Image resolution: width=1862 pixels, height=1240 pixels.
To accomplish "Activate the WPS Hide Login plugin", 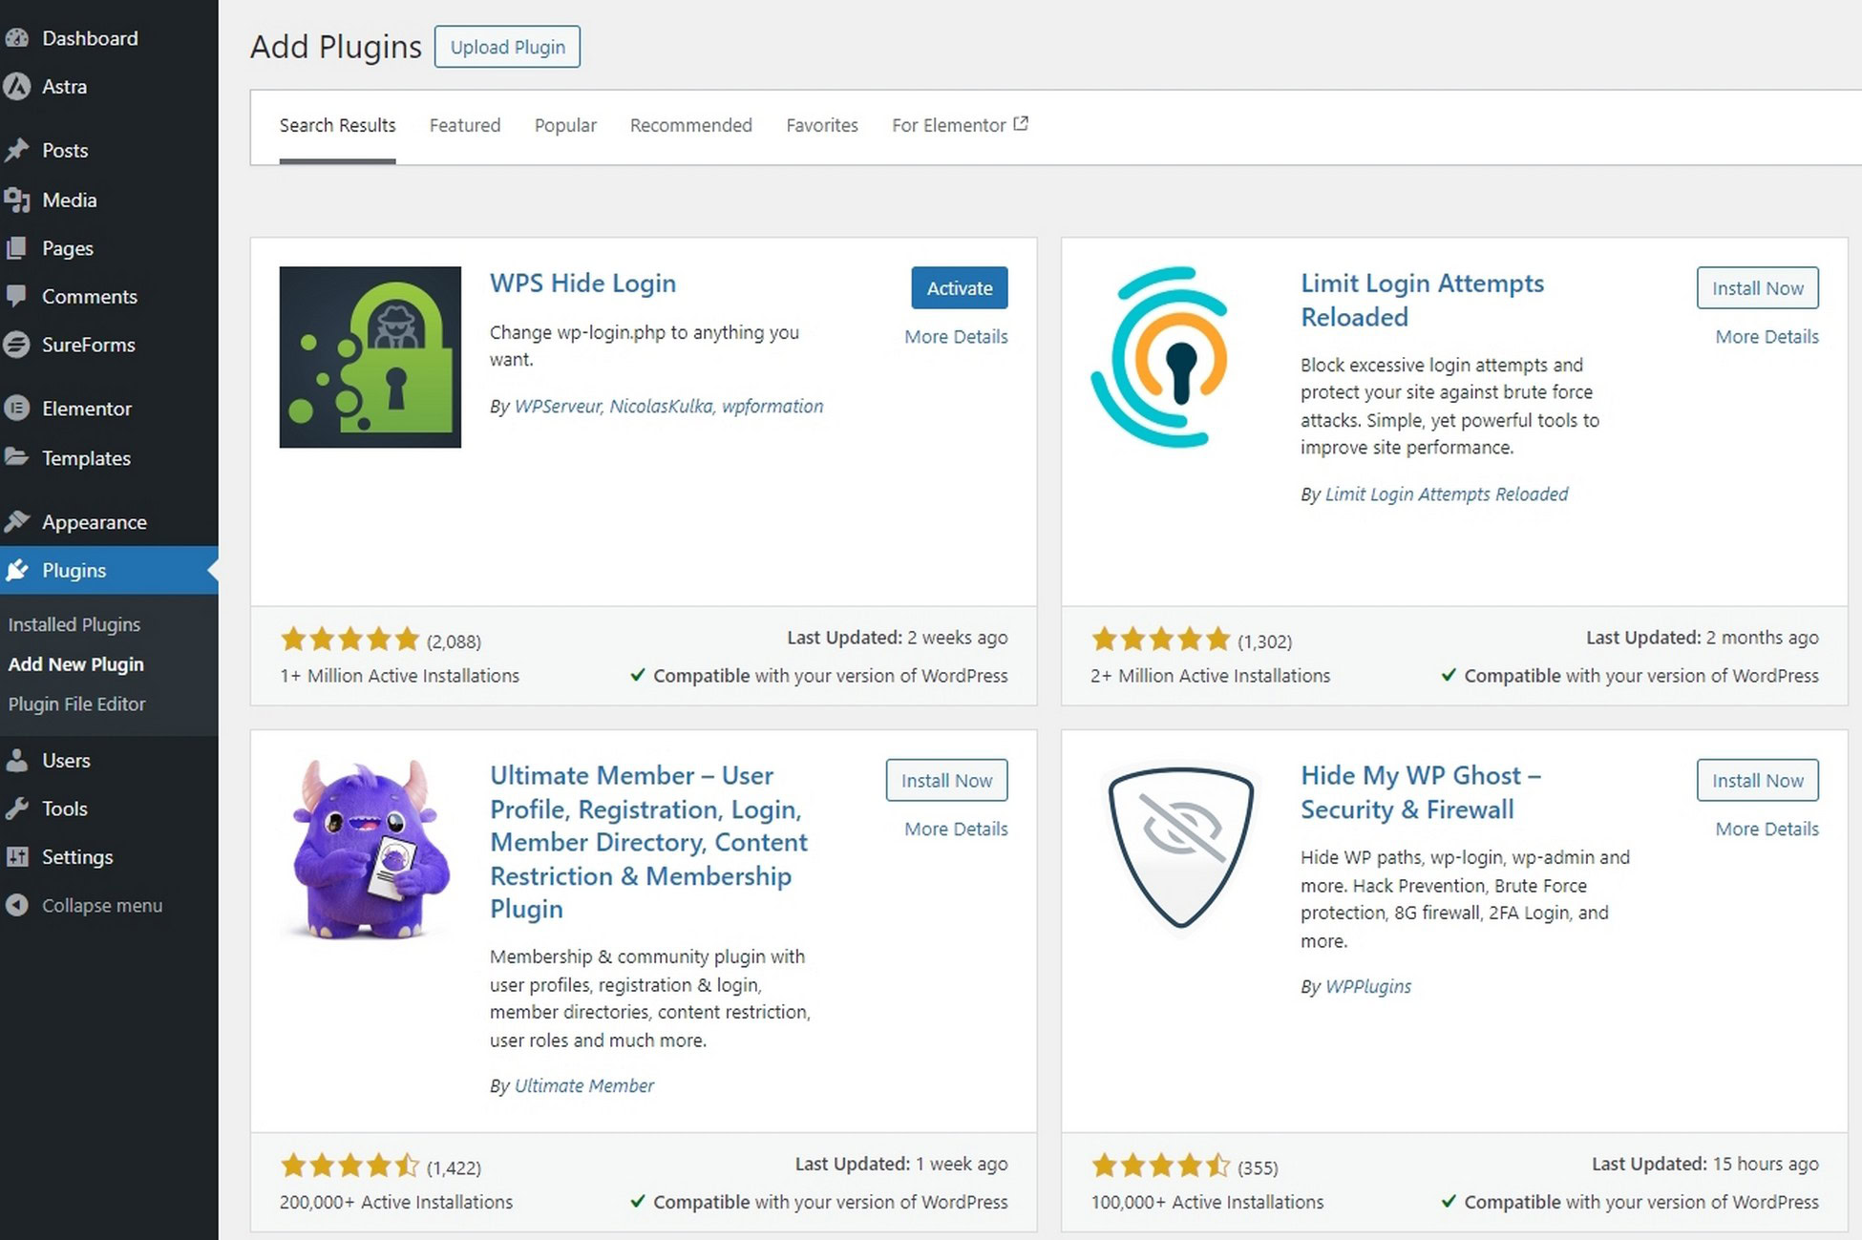I will [960, 288].
